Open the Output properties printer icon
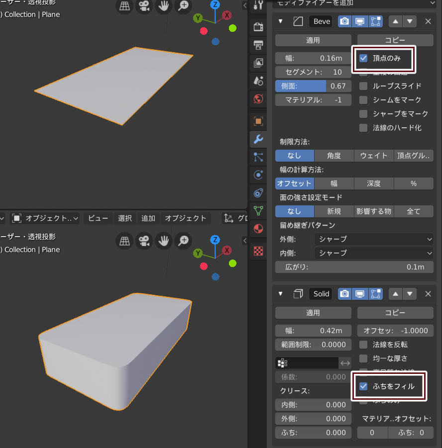 click(x=258, y=45)
